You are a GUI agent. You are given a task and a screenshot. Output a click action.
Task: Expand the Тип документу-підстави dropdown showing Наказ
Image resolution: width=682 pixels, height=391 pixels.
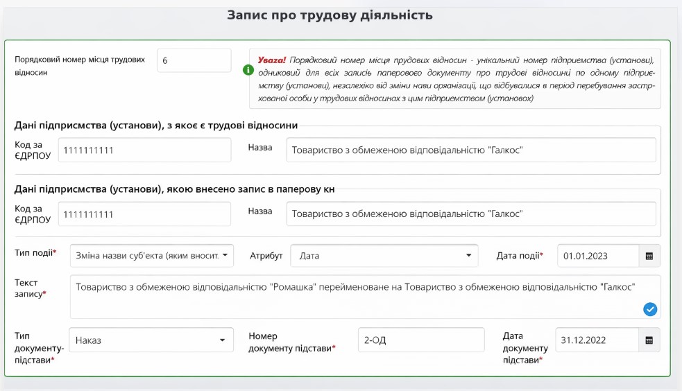[151, 340]
